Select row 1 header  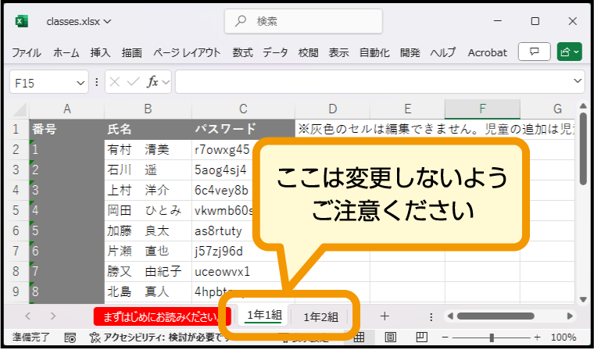tap(16, 130)
